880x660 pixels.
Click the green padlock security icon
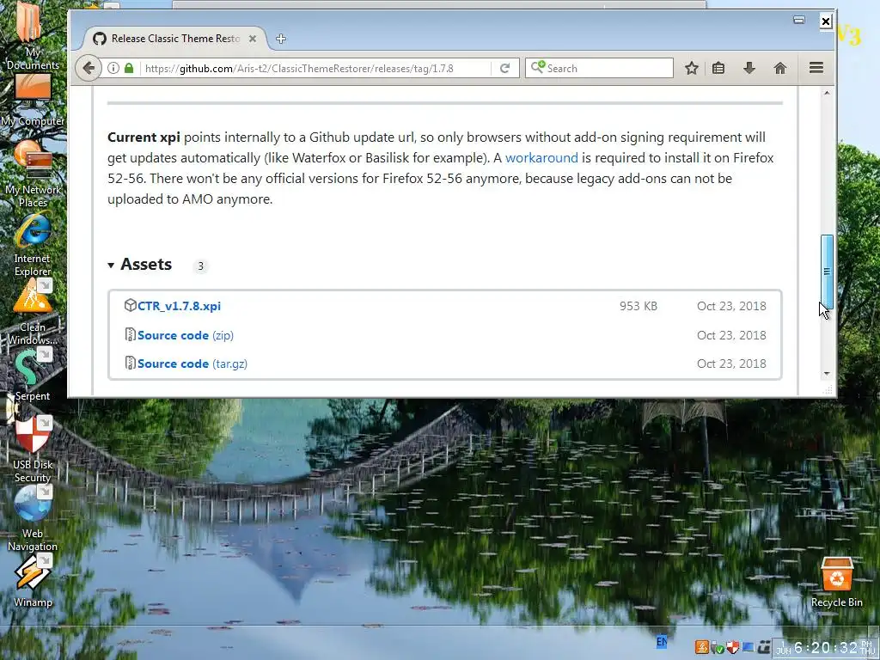(129, 68)
